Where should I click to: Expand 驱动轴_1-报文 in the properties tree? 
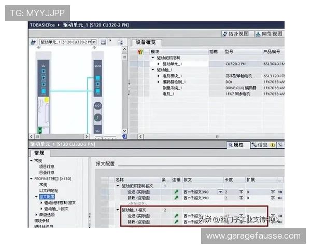(x=41, y=209)
